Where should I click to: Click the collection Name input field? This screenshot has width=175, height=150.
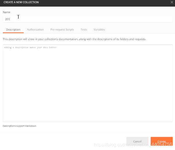[x=88, y=19]
